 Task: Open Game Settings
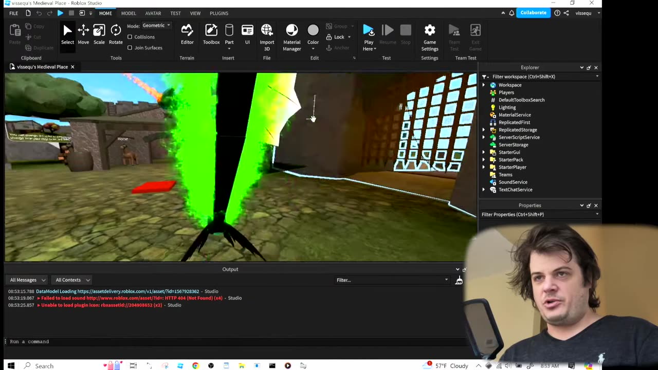(430, 38)
